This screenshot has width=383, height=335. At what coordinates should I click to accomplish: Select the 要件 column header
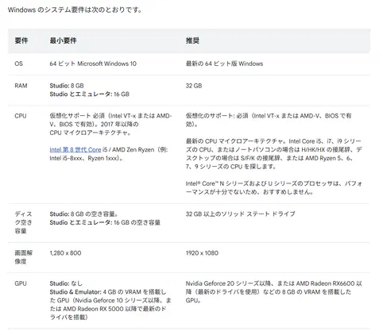[x=21, y=40]
